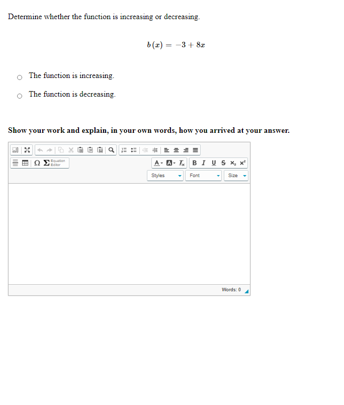
Task: Toggle italic formatting
Action: point(204,163)
